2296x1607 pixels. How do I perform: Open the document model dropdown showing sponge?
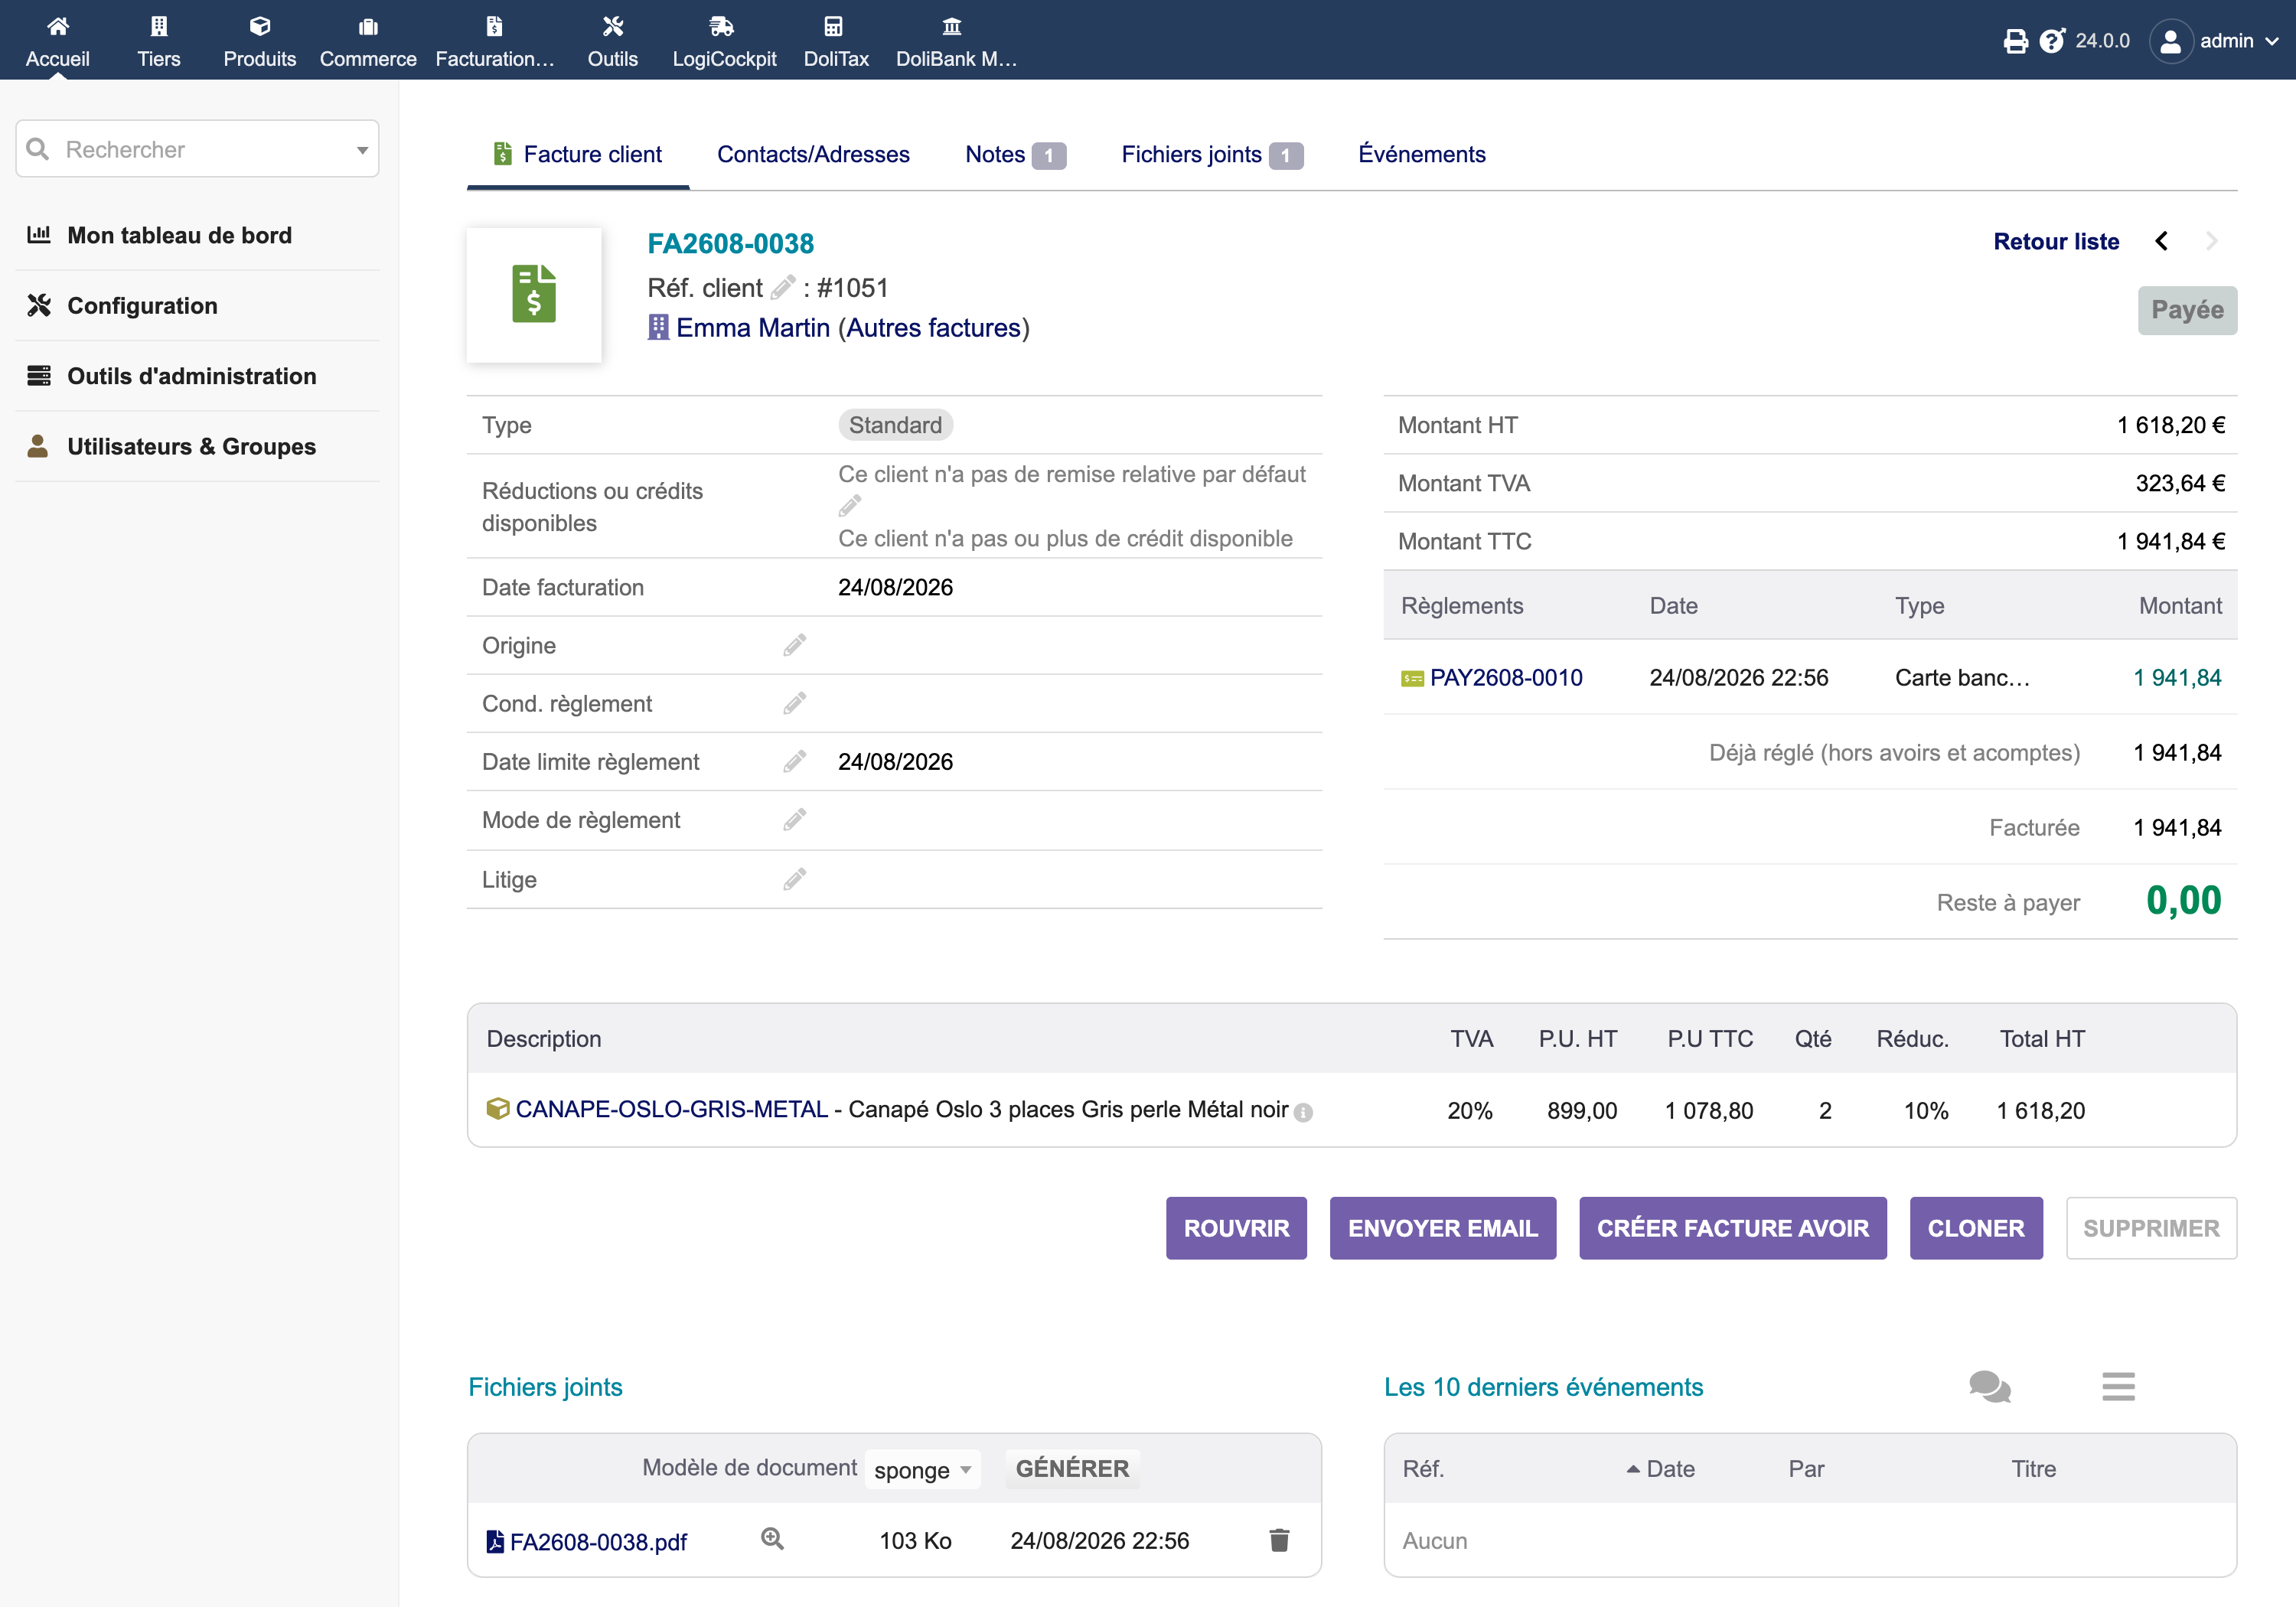coord(922,1470)
